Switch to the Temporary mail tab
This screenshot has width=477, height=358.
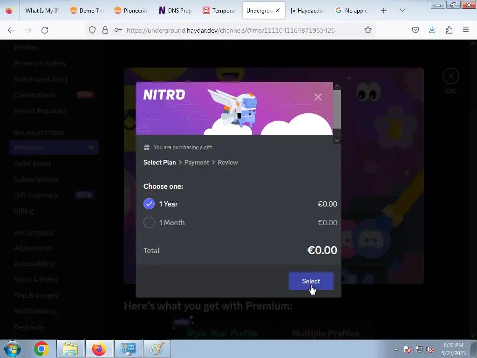coord(220,11)
